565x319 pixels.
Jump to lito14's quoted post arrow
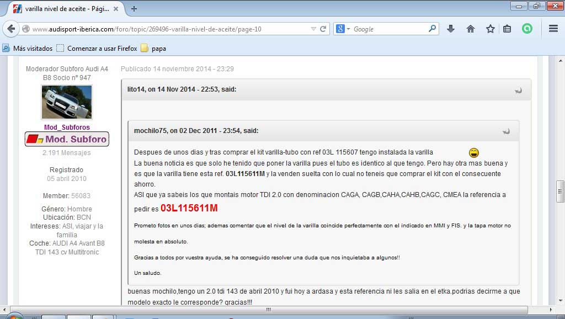[x=519, y=91]
